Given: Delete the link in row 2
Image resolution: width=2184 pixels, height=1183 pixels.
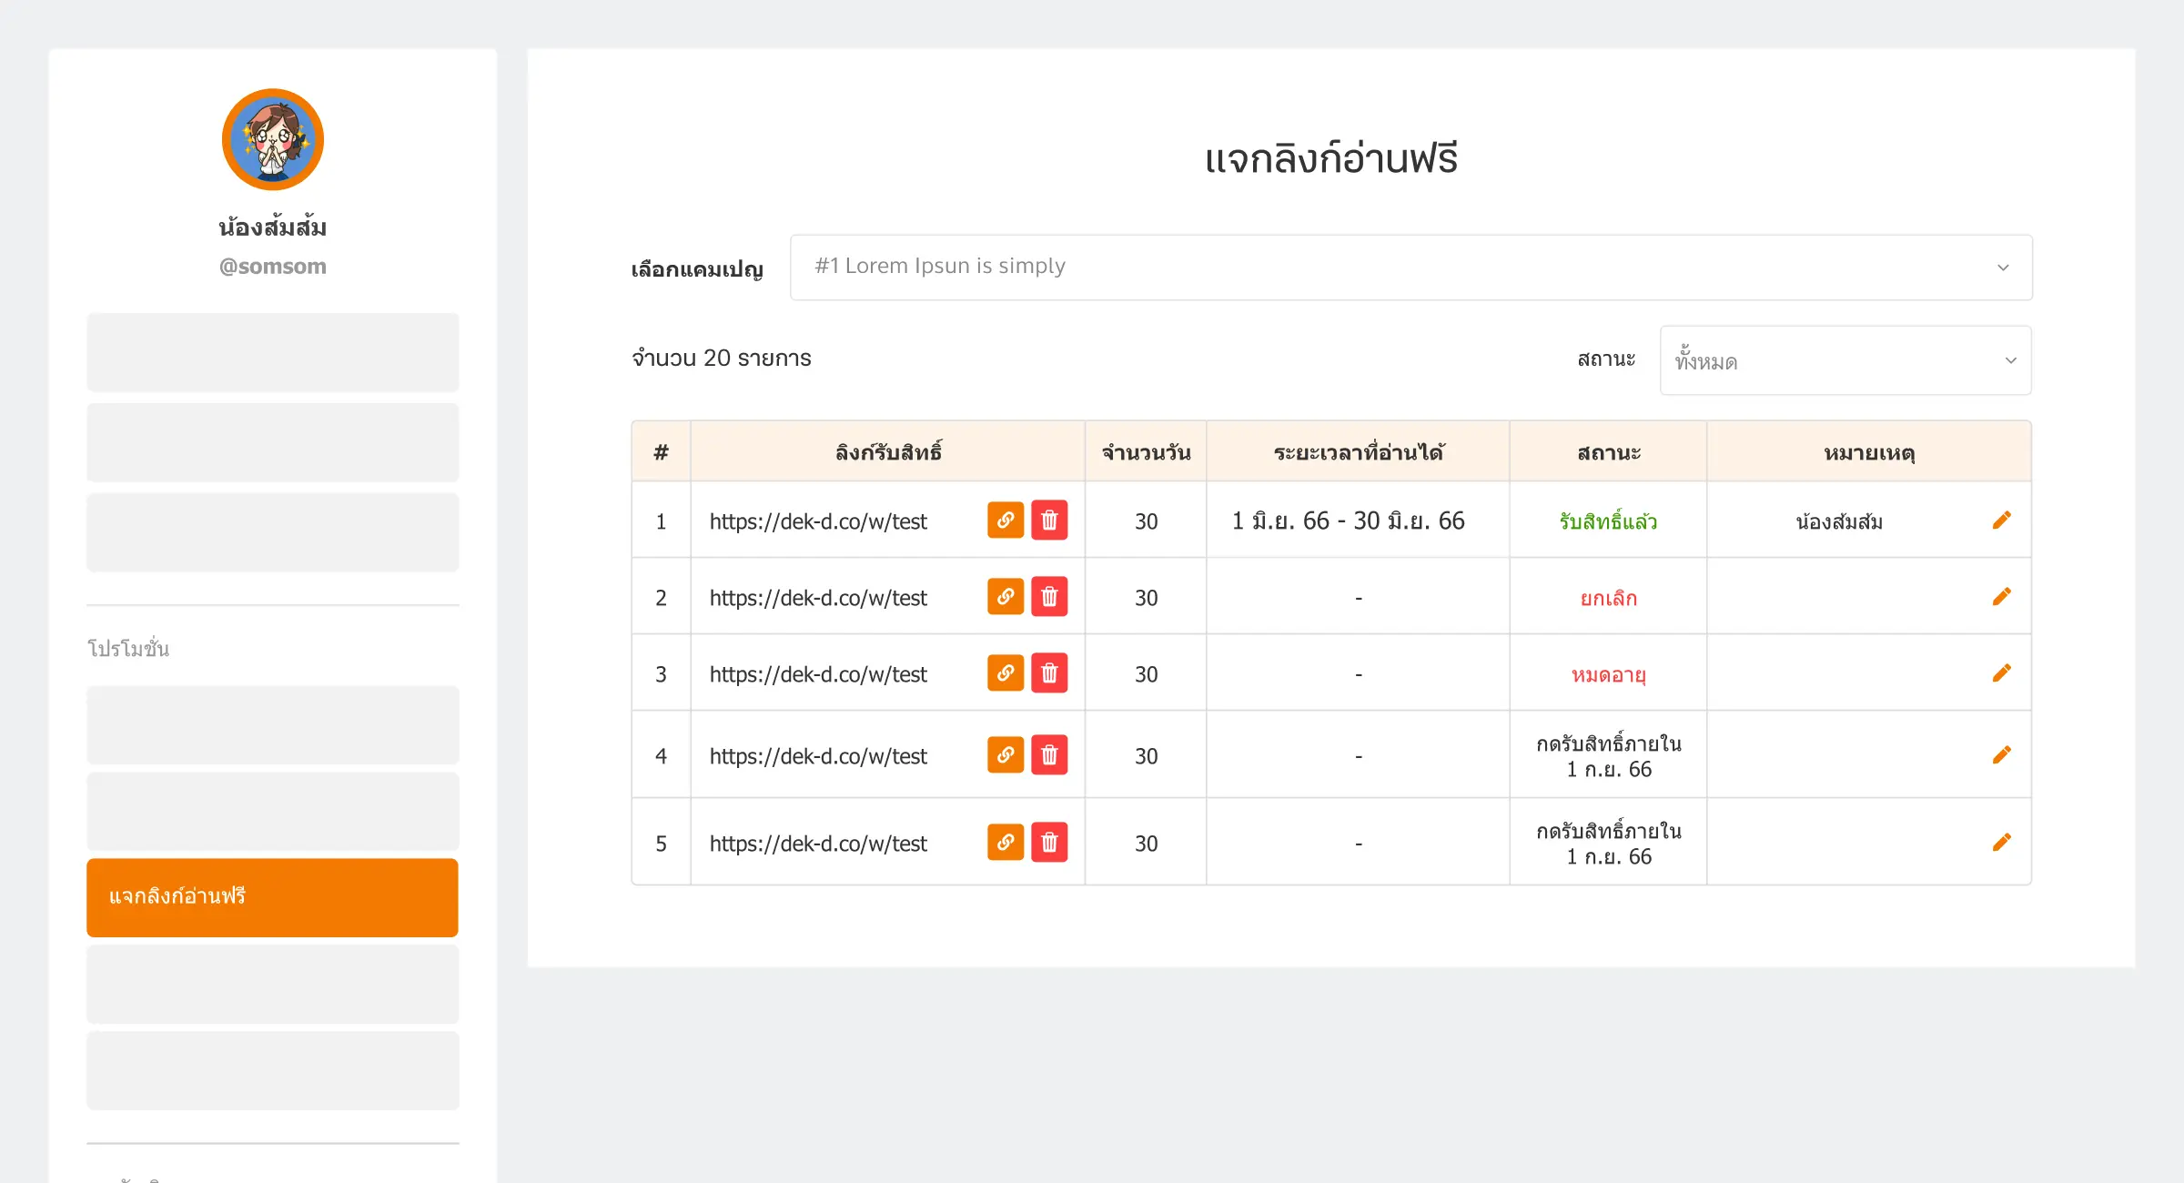Looking at the screenshot, I should coord(1049,597).
